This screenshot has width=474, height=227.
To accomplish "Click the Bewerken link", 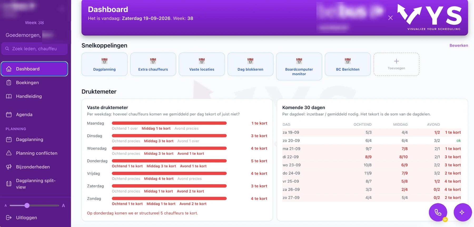I will point(459,45).
